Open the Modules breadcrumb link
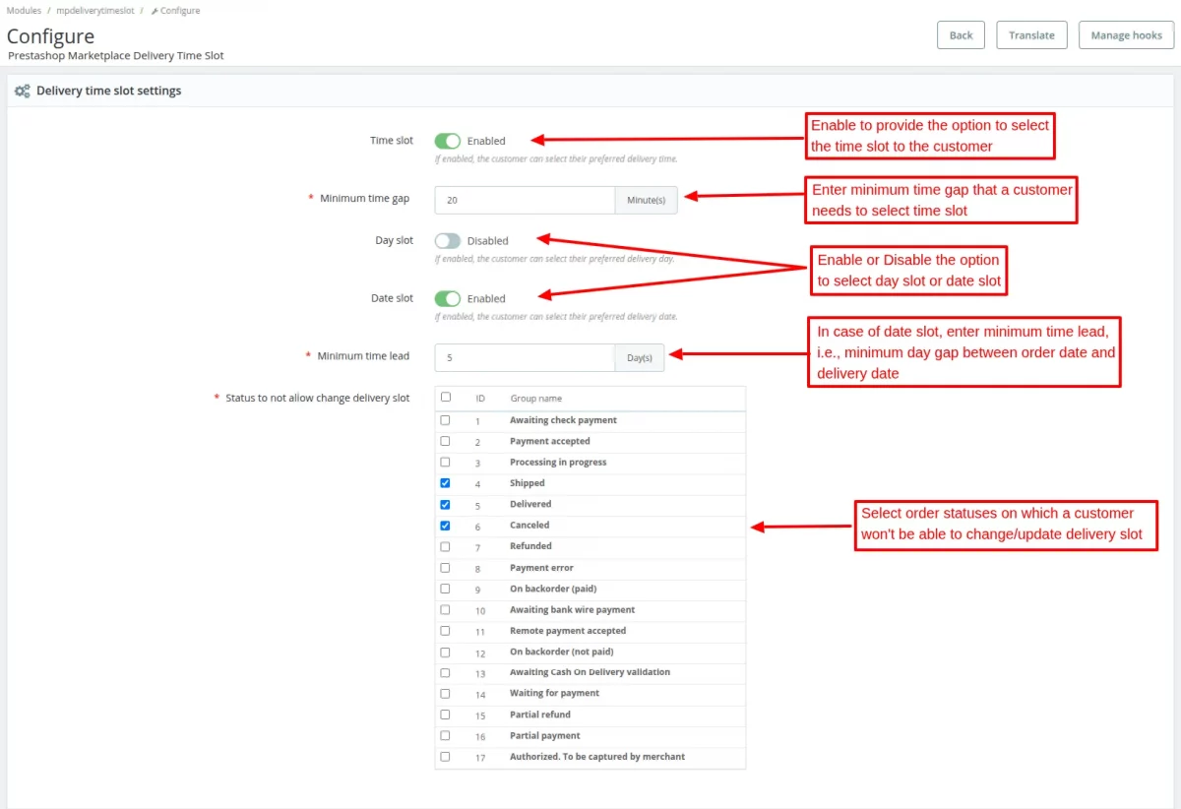The image size is (1181, 809). coord(23,11)
